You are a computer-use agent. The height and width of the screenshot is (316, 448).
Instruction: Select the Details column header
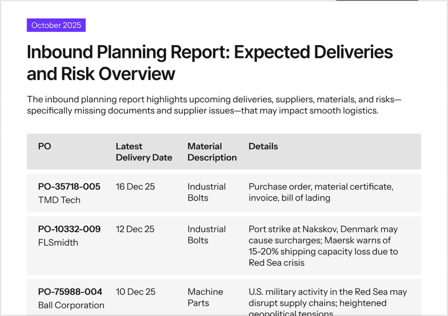click(263, 146)
